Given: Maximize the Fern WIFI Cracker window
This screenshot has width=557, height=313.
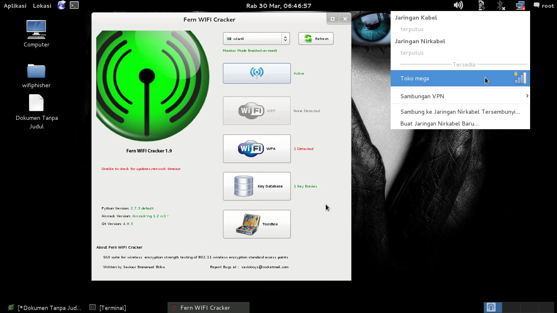Looking at the screenshot, I should coord(332,19).
